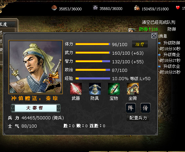Click 清空已经完成队列 to clear finished queue
This screenshot has height=152, width=185.
[158, 22]
